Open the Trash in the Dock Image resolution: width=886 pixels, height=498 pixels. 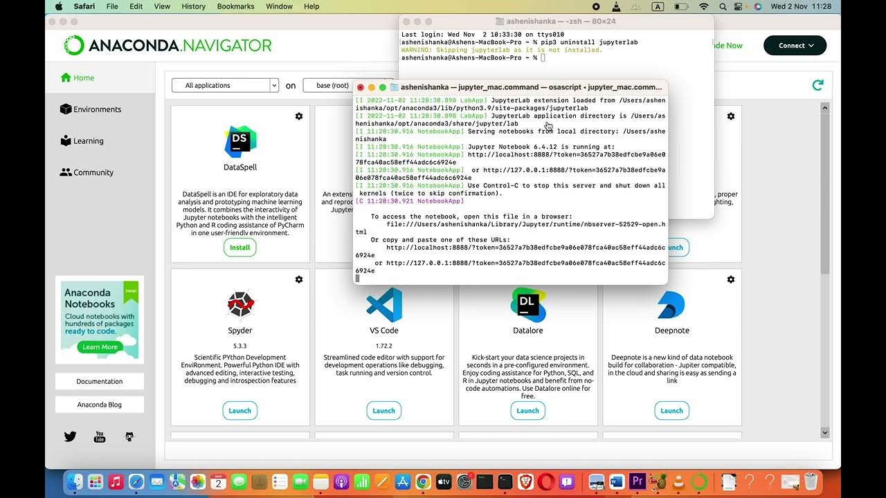(811, 481)
